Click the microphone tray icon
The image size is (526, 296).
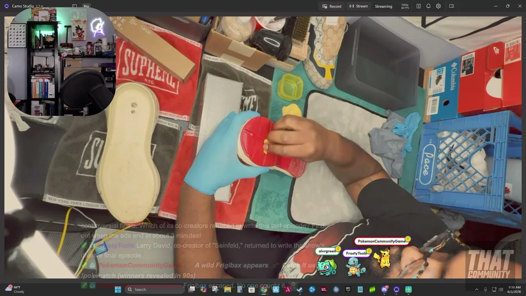tap(485, 289)
